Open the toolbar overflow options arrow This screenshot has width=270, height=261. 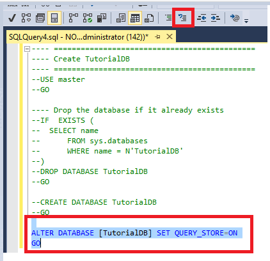[x=246, y=20]
